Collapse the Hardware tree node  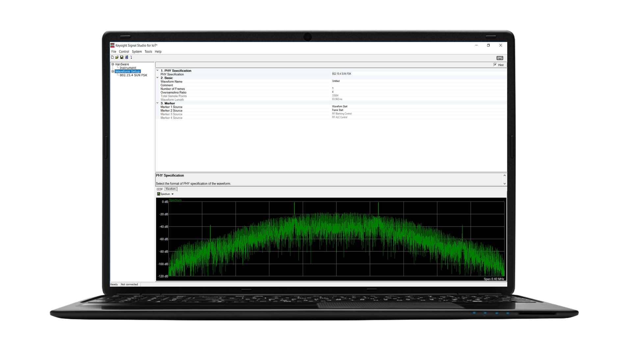[113, 64]
